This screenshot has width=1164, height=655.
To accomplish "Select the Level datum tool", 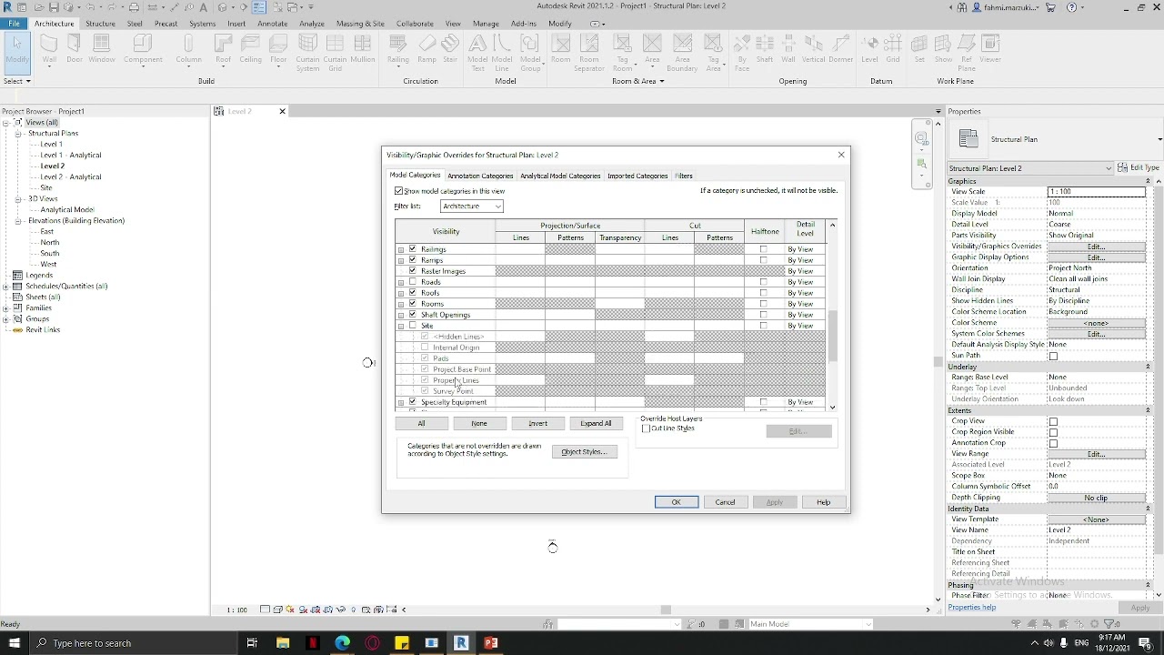I will [870, 48].
